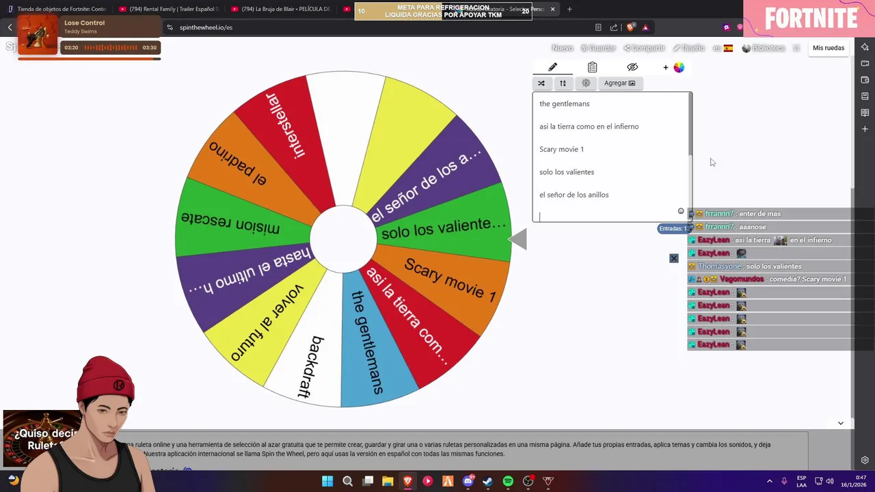Spin the wheel by clicking its center hub

tap(343, 239)
